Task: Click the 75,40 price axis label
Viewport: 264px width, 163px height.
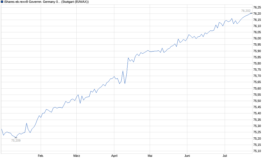Action: pos(257,113)
